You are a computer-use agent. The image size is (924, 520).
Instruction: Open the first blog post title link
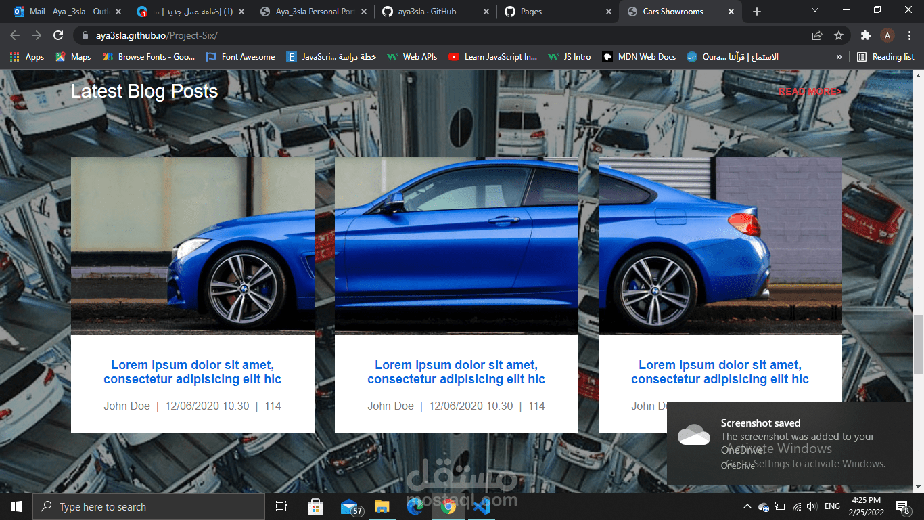coord(192,372)
